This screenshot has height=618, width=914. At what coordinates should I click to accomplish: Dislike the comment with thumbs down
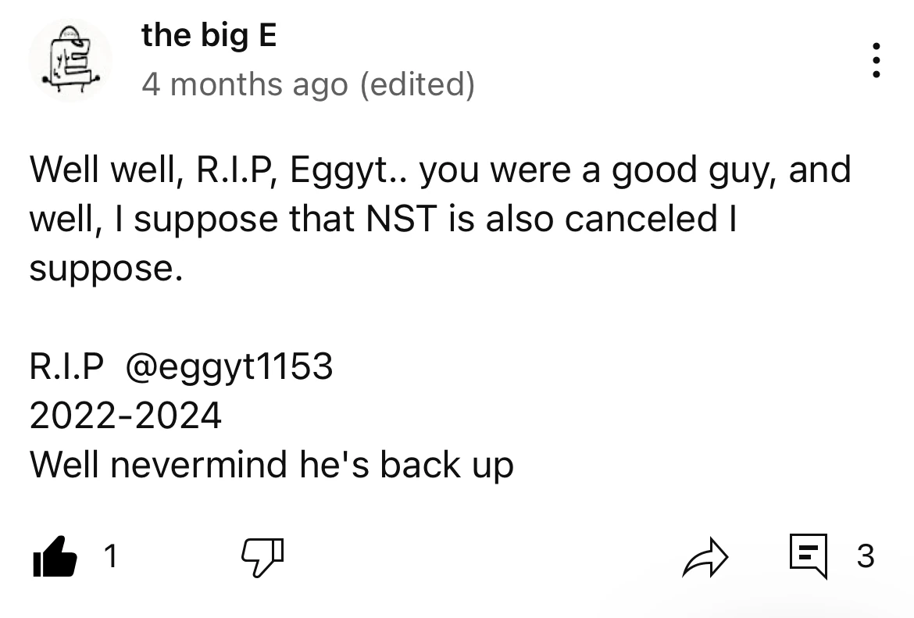(261, 558)
